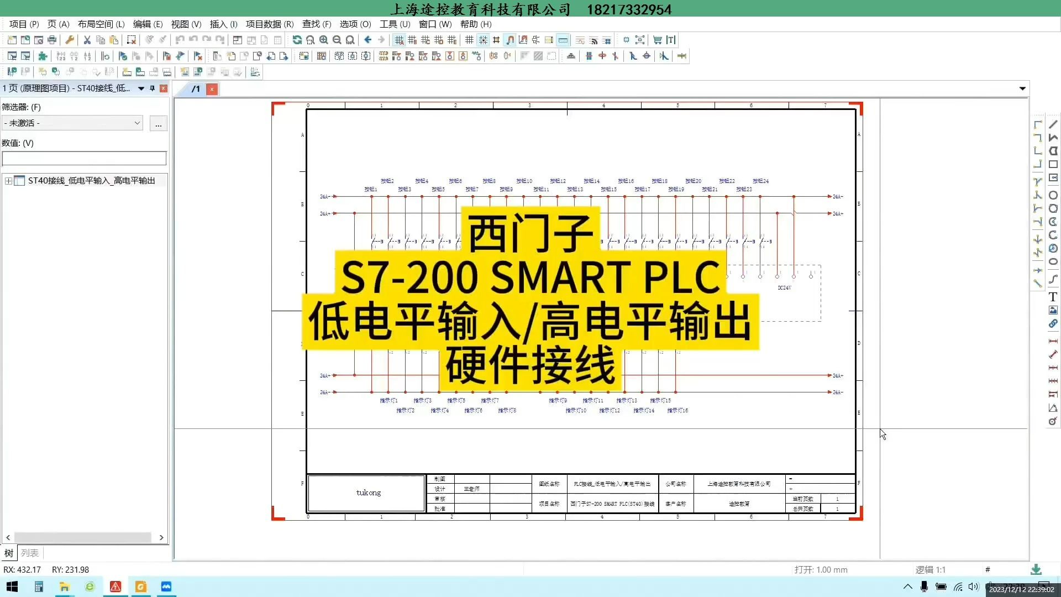Click the Zoom out magnifier icon

click(x=337, y=40)
